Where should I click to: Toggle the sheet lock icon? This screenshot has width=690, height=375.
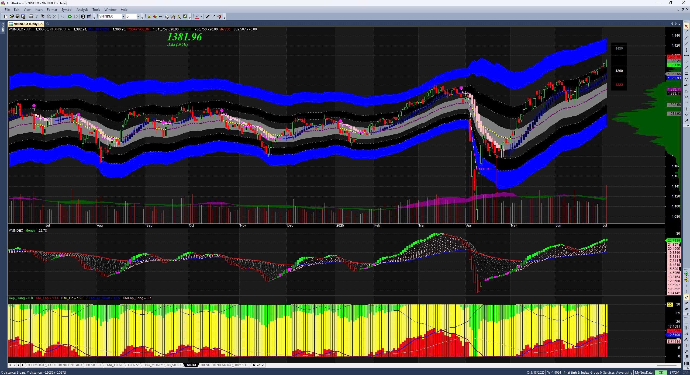tap(254, 365)
